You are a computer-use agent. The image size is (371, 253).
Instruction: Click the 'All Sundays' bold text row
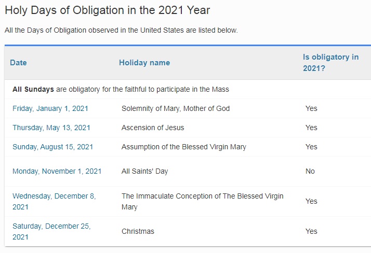pos(121,89)
